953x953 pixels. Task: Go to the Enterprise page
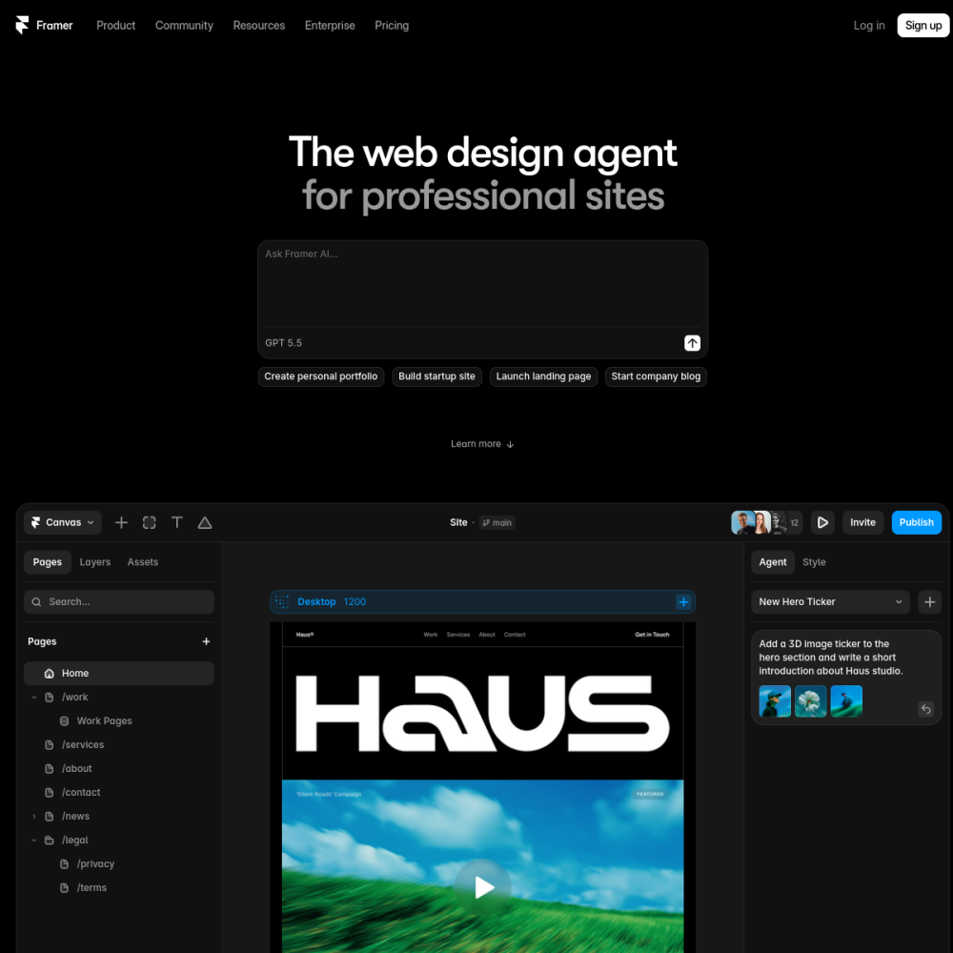[x=330, y=26]
